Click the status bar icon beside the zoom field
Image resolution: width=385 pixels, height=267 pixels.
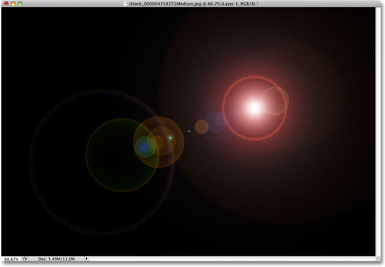pos(25,259)
